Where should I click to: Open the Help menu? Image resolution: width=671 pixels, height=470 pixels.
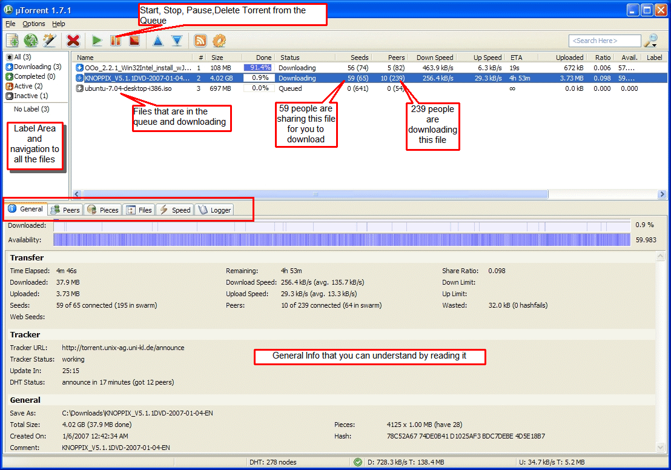[59, 24]
